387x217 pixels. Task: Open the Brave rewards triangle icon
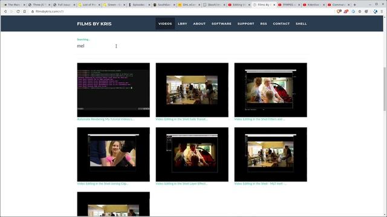(x=346, y=11)
